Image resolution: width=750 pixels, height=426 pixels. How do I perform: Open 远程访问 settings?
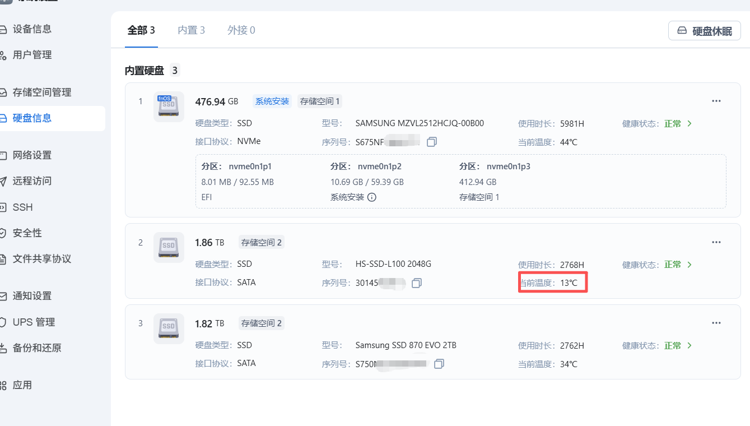[x=32, y=181]
